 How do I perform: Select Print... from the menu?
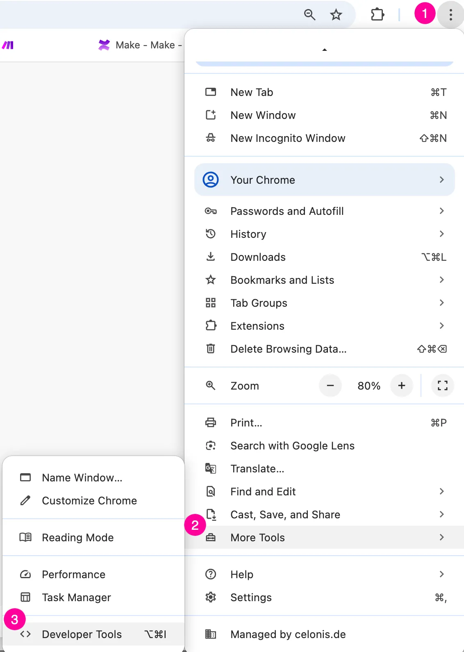(324, 423)
